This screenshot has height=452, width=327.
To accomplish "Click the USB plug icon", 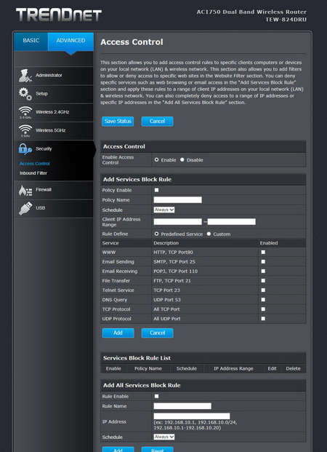I will pos(25,208).
